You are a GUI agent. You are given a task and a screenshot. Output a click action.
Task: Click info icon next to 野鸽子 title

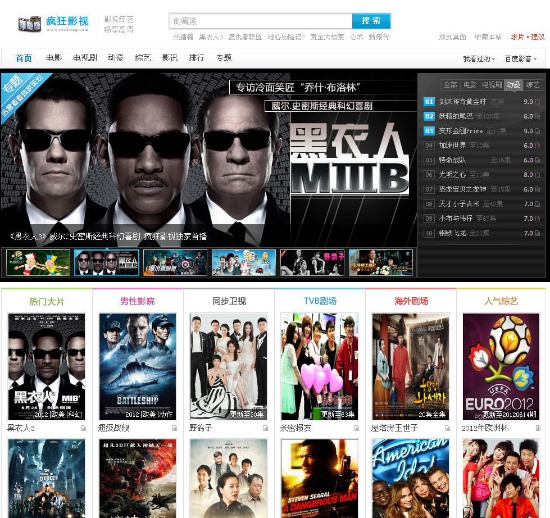coord(266,428)
